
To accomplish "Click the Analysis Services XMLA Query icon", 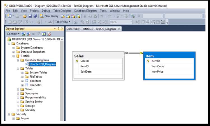I will [x=78, y=16].
